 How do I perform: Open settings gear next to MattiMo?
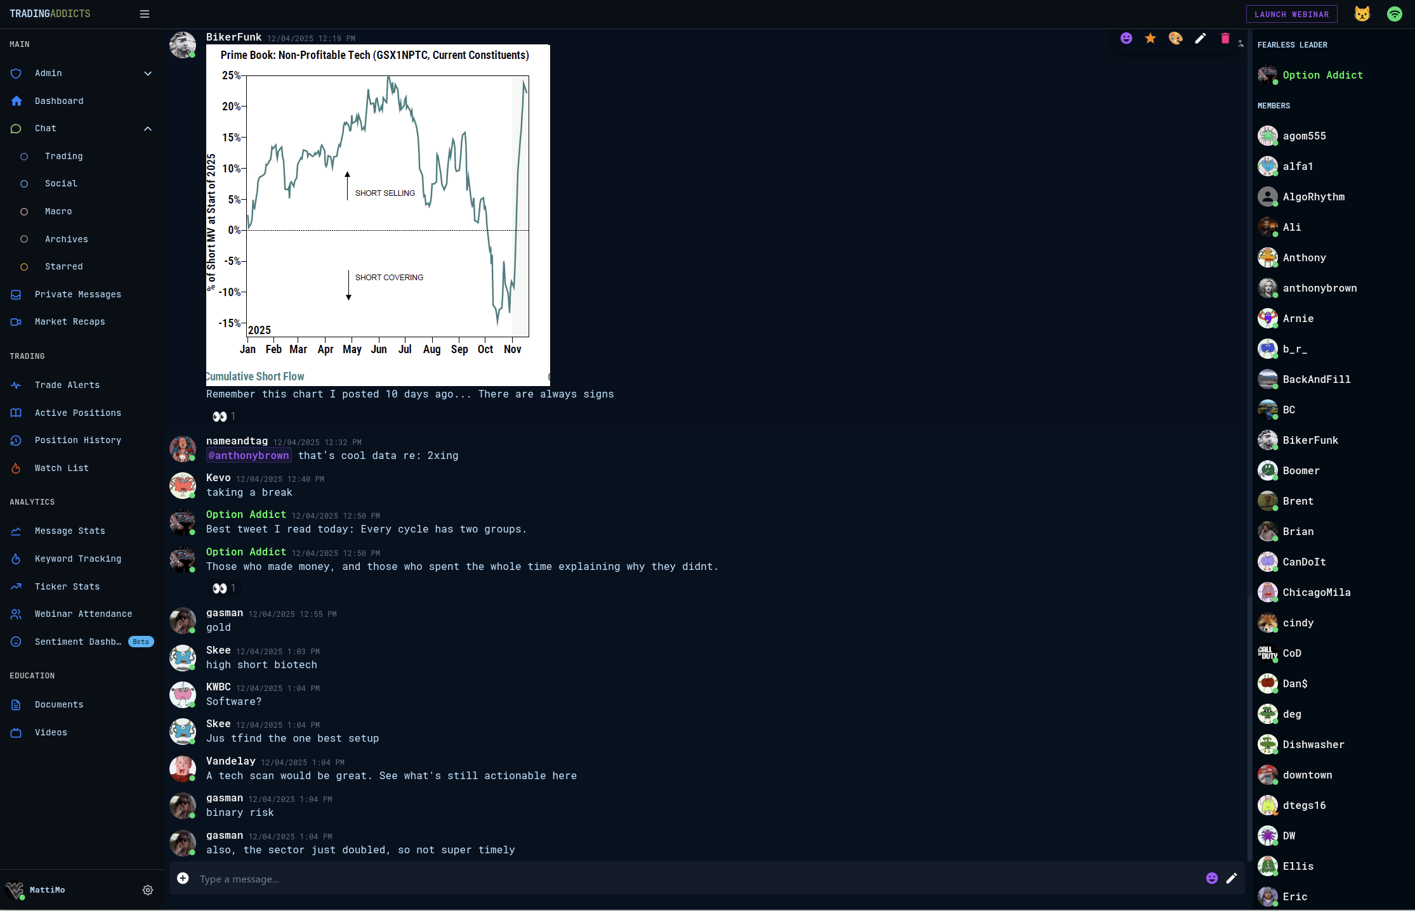pyautogui.click(x=148, y=890)
